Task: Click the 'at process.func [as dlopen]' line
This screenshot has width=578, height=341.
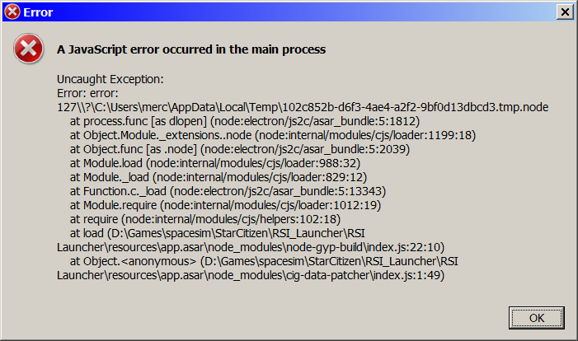Action: point(245,121)
